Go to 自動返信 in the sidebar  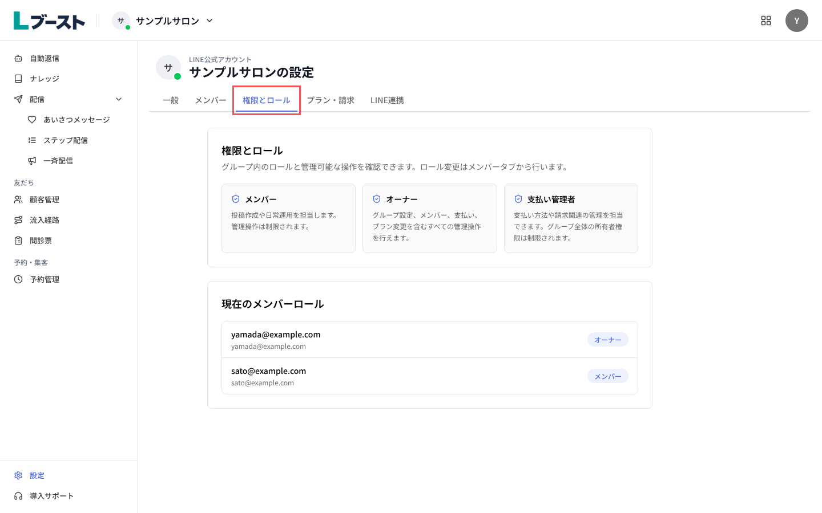pyautogui.click(x=68, y=58)
